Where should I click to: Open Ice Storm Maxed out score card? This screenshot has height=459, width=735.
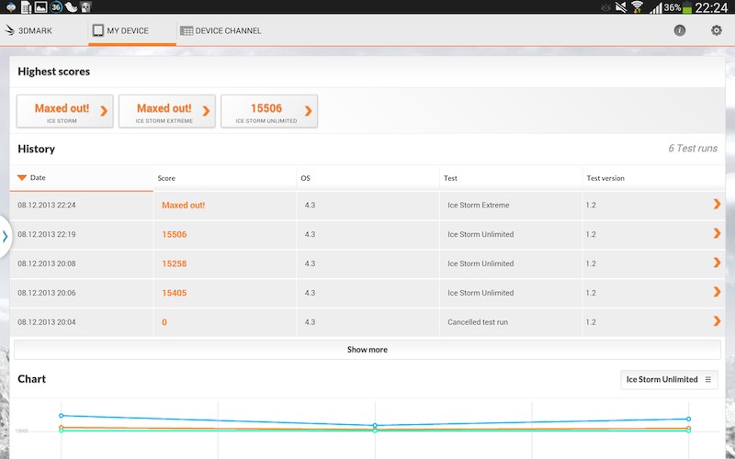(65, 111)
